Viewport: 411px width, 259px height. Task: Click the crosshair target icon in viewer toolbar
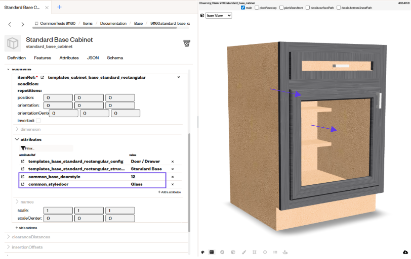pos(265,252)
